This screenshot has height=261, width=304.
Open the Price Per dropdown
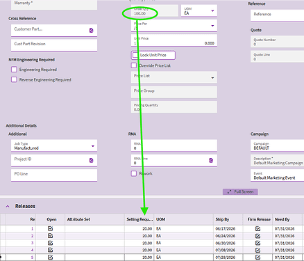click(x=212, y=26)
